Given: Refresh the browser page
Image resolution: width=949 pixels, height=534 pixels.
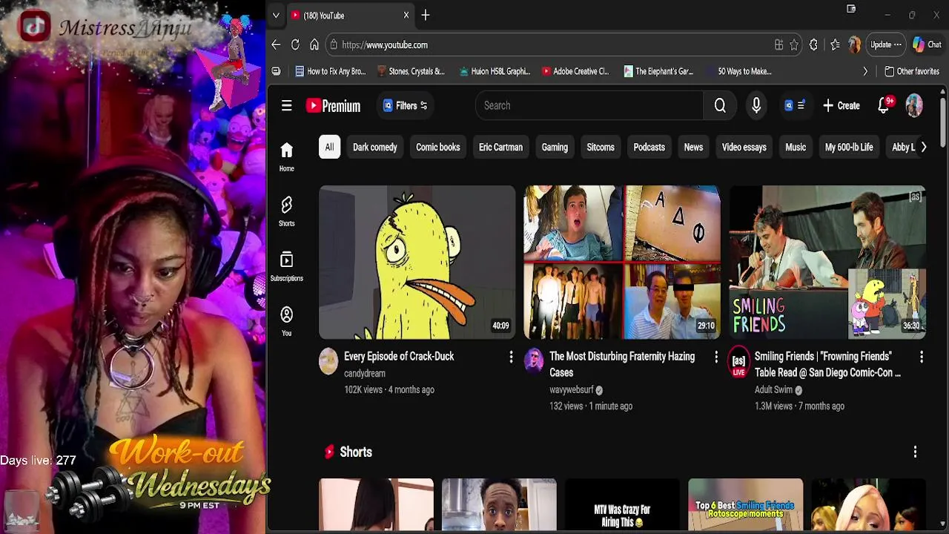Looking at the screenshot, I should pyautogui.click(x=295, y=44).
